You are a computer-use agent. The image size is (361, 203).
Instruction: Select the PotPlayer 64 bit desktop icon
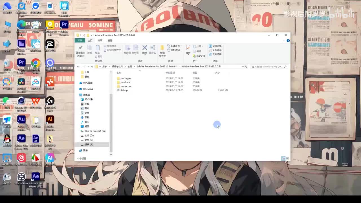coord(50,28)
